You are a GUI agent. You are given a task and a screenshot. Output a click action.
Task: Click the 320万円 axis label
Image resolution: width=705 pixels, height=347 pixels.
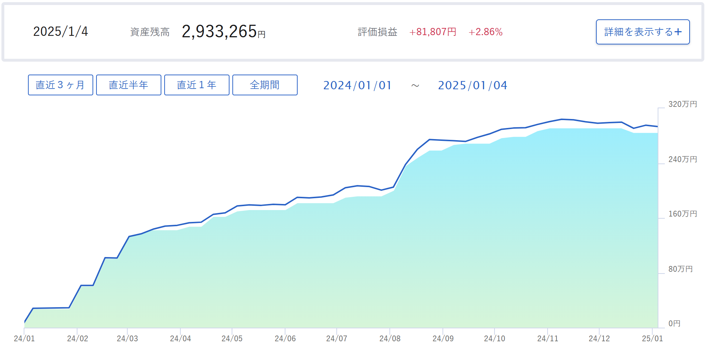pyautogui.click(x=683, y=104)
